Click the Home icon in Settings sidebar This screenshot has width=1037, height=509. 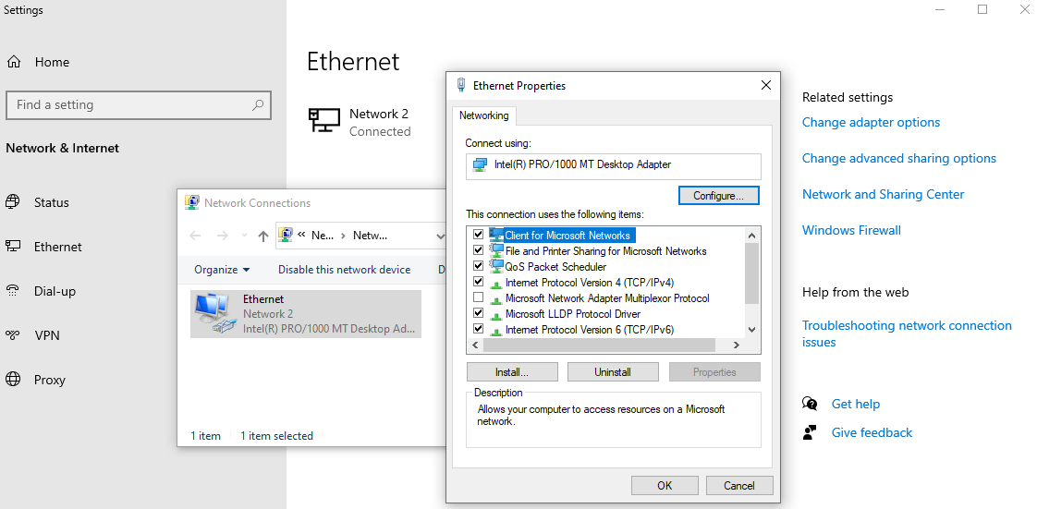pos(14,62)
